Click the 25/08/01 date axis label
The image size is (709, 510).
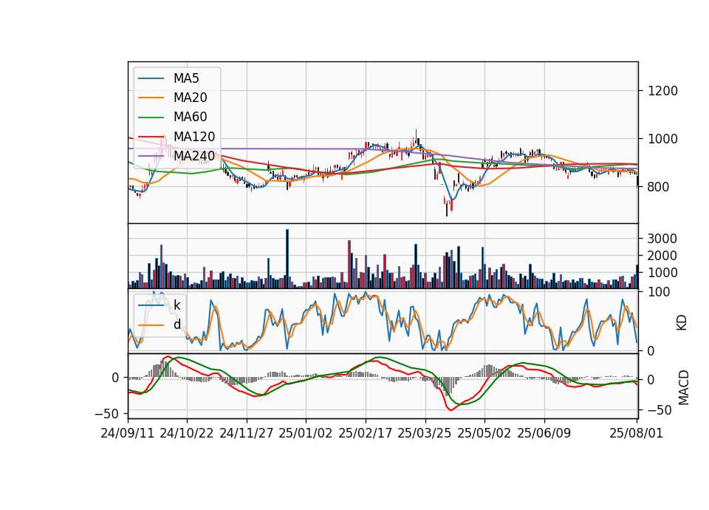[636, 433]
